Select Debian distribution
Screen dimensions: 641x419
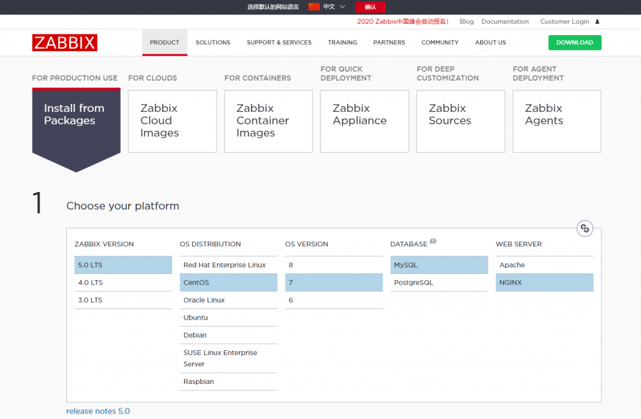(x=228, y=335)
